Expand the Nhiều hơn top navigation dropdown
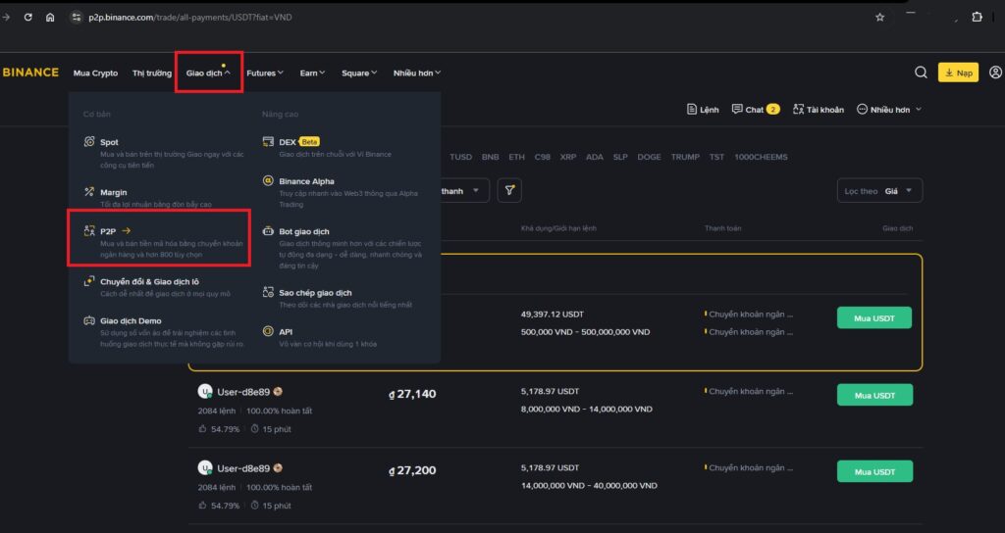The height and width of the screenshot is (533, 1005). click(416, 73)
